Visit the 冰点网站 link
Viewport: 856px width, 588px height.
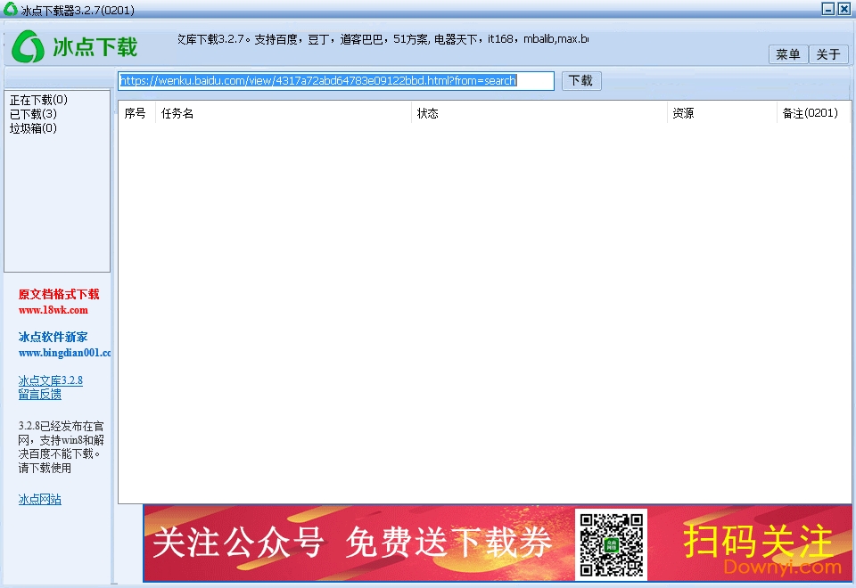click(x=40, y=500)
